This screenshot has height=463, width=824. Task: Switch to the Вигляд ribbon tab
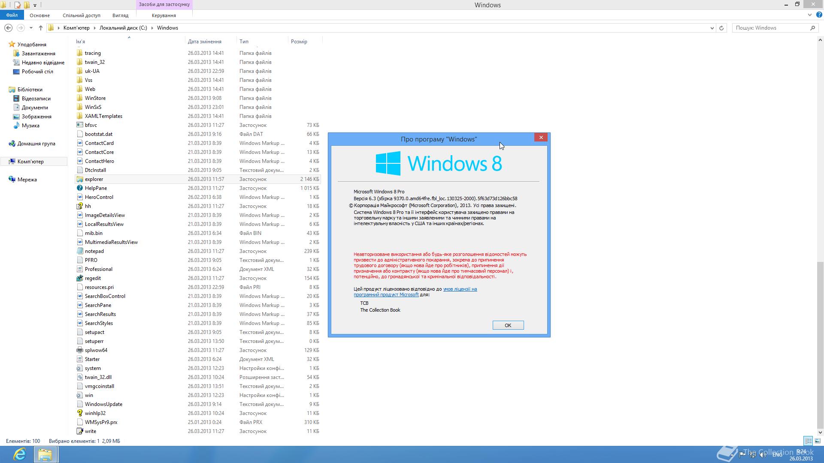120,15
